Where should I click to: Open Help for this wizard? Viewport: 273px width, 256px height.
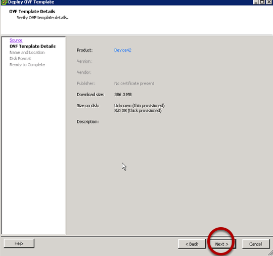click(x=19, y=243)
